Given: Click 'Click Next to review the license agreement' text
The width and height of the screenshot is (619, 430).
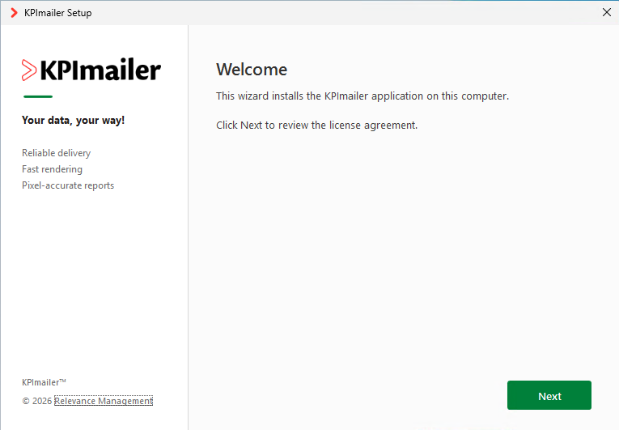Looking at the screenshot, I should [316, 126].
